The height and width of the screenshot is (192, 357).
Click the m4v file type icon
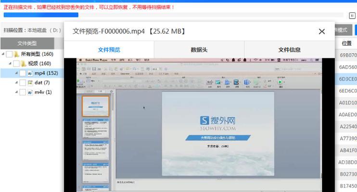pyautogui.click(x=30, y=92)
